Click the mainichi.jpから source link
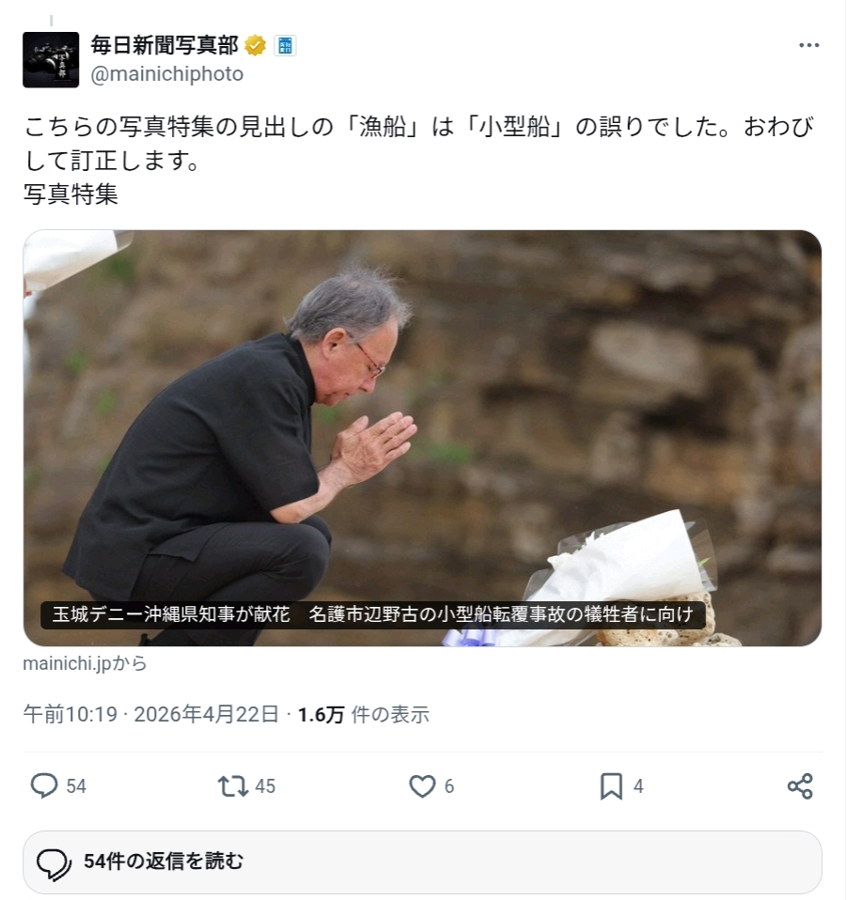Screen dimensions: 847x900 (85, 663)
